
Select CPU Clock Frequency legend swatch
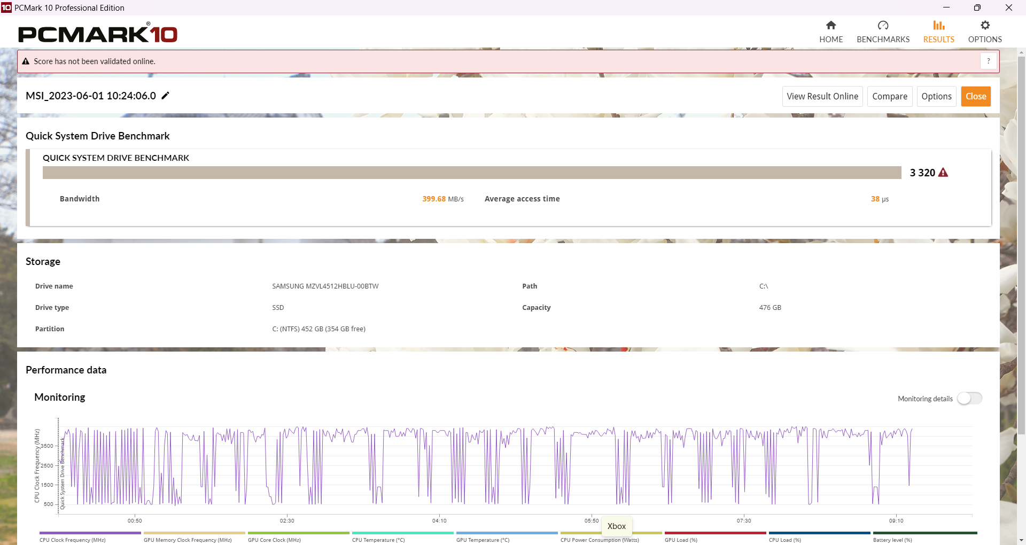(x=90, y=533)
